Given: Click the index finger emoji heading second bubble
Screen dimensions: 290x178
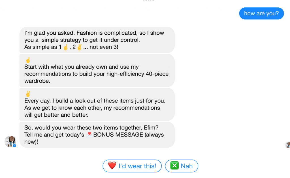Looking at the screenshot, I should point(28,60).
